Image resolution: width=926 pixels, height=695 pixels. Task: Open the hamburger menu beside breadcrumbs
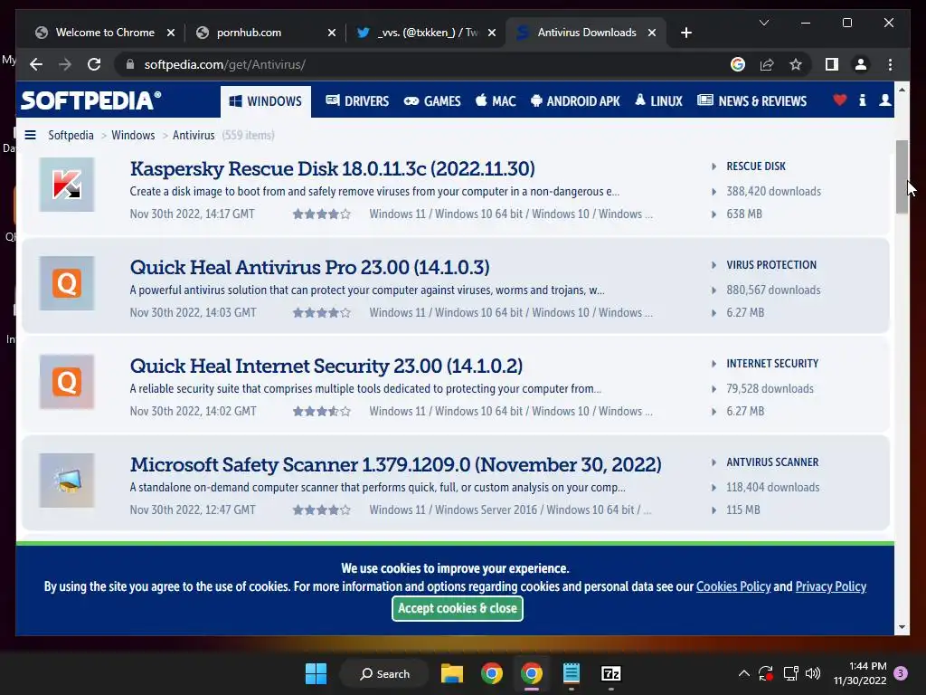(x=30, y=135)
